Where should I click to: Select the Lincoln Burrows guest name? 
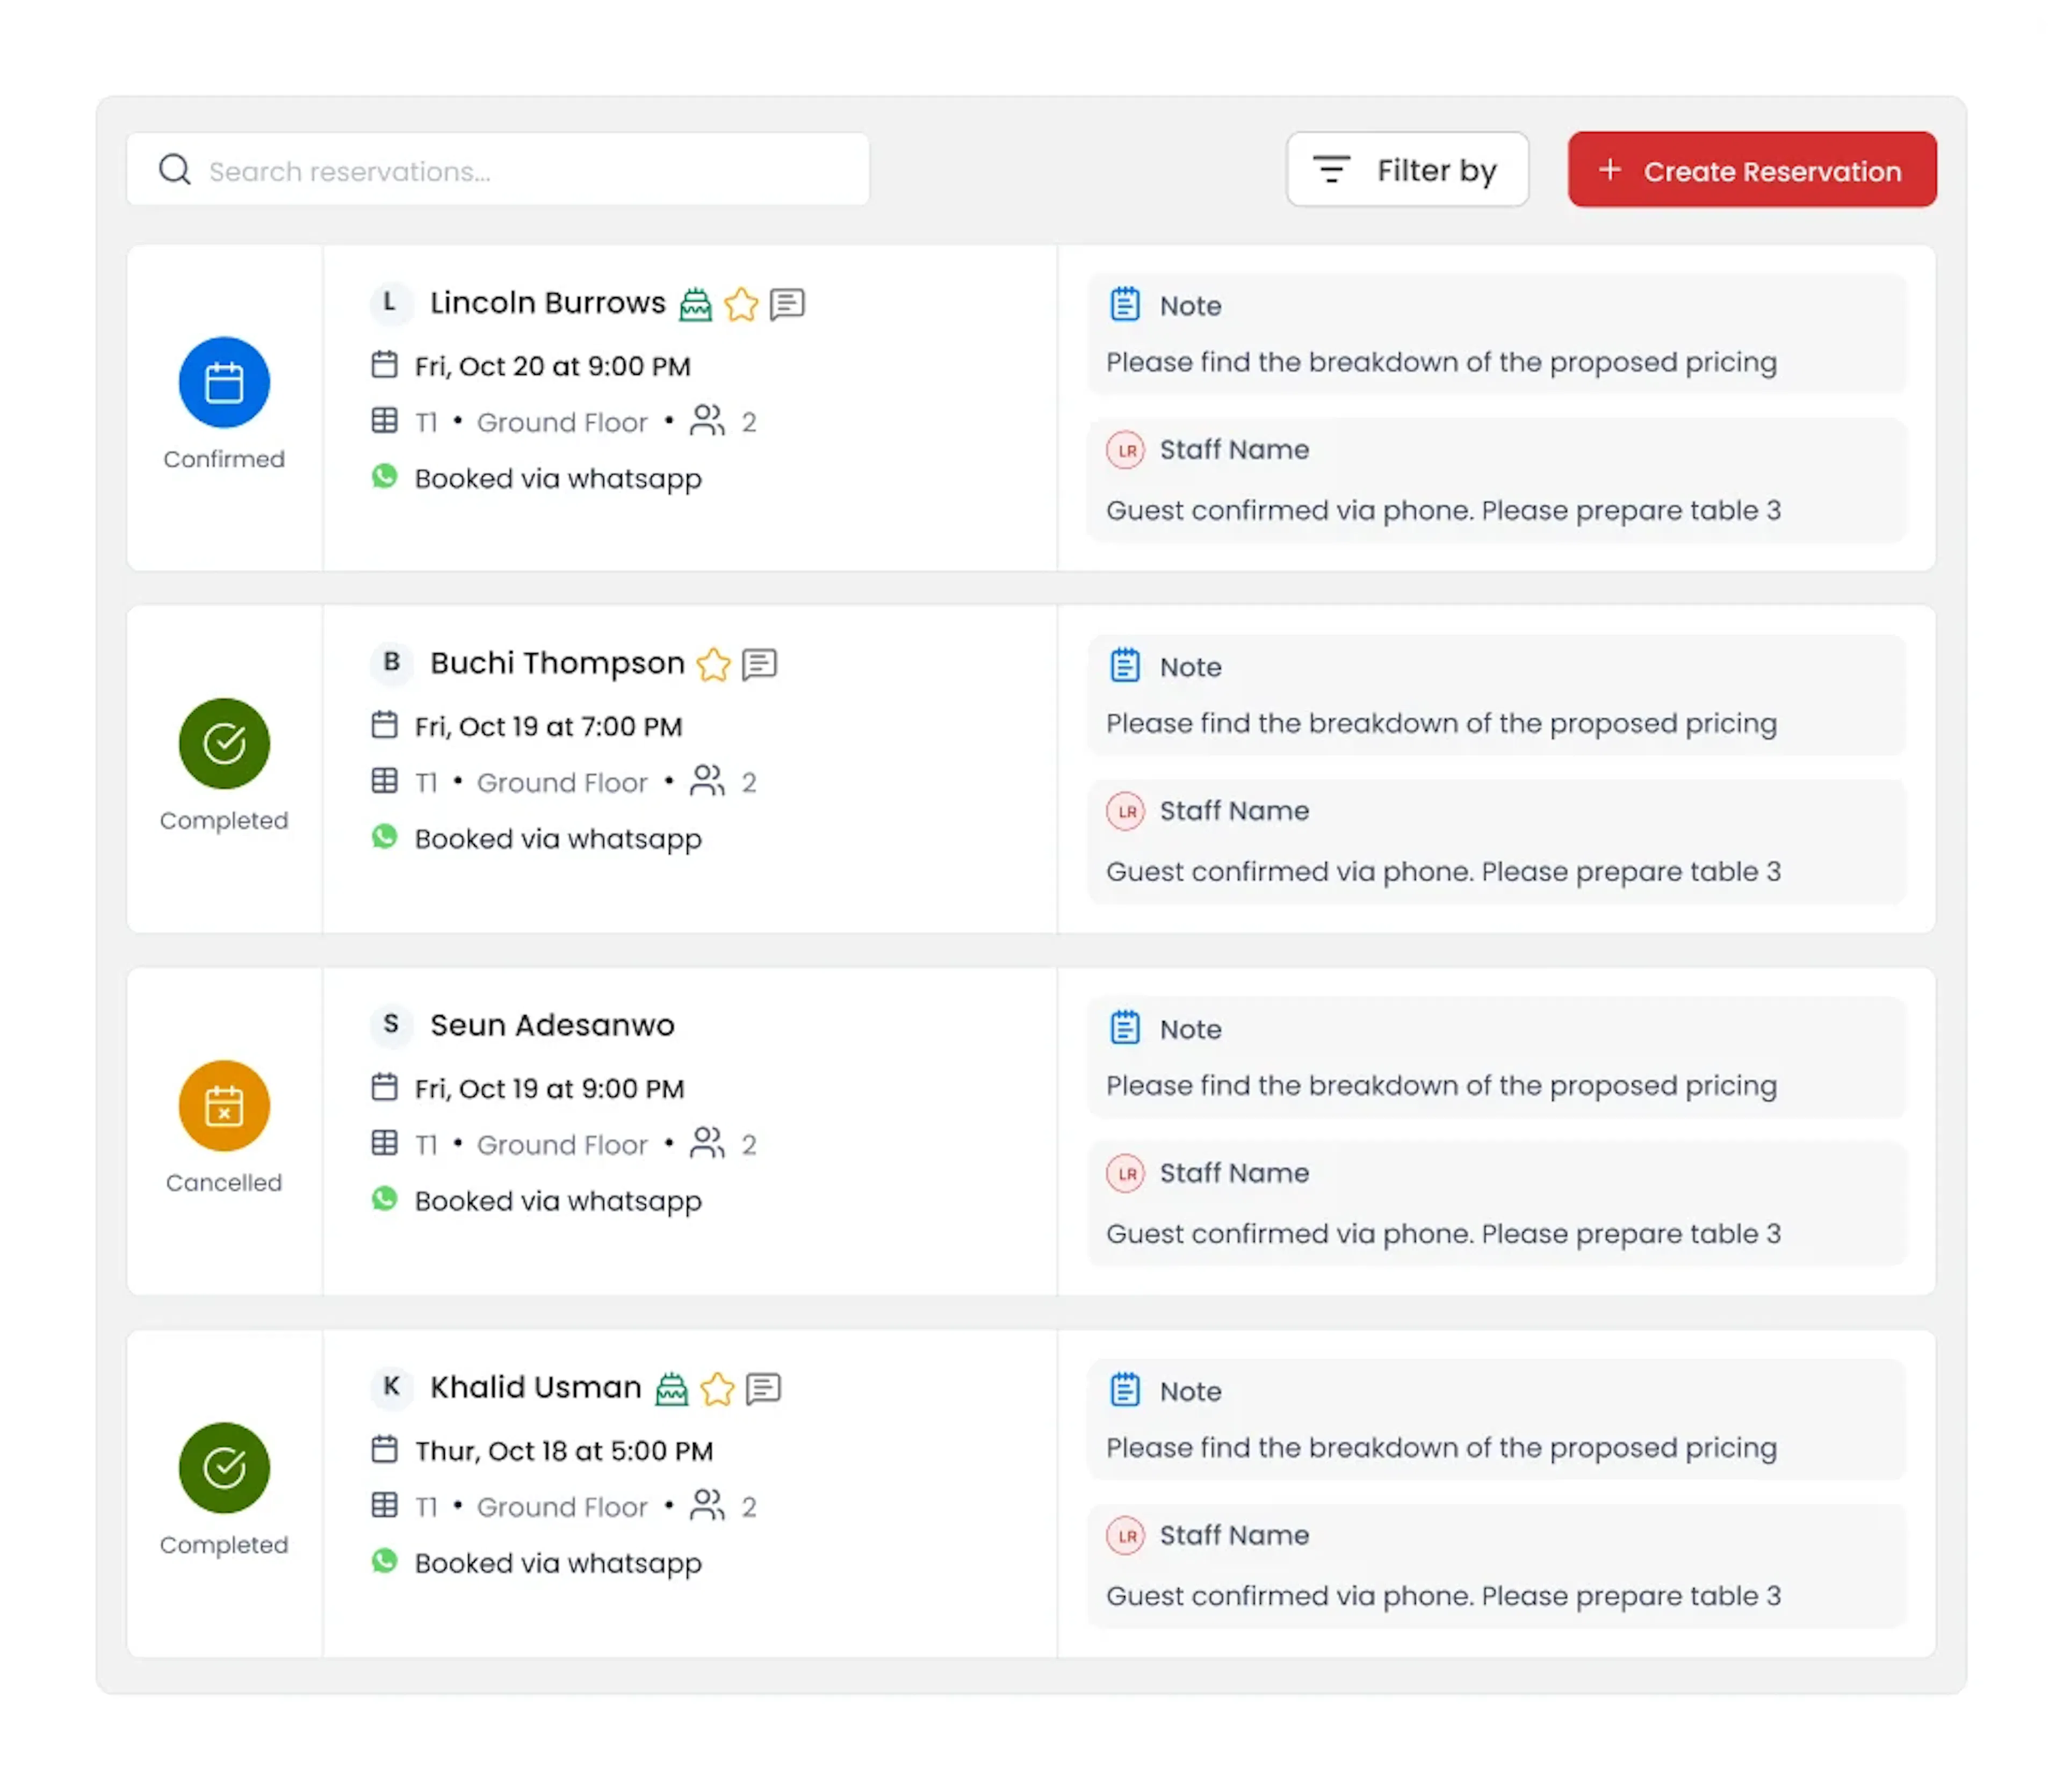(x=547, y=303)
